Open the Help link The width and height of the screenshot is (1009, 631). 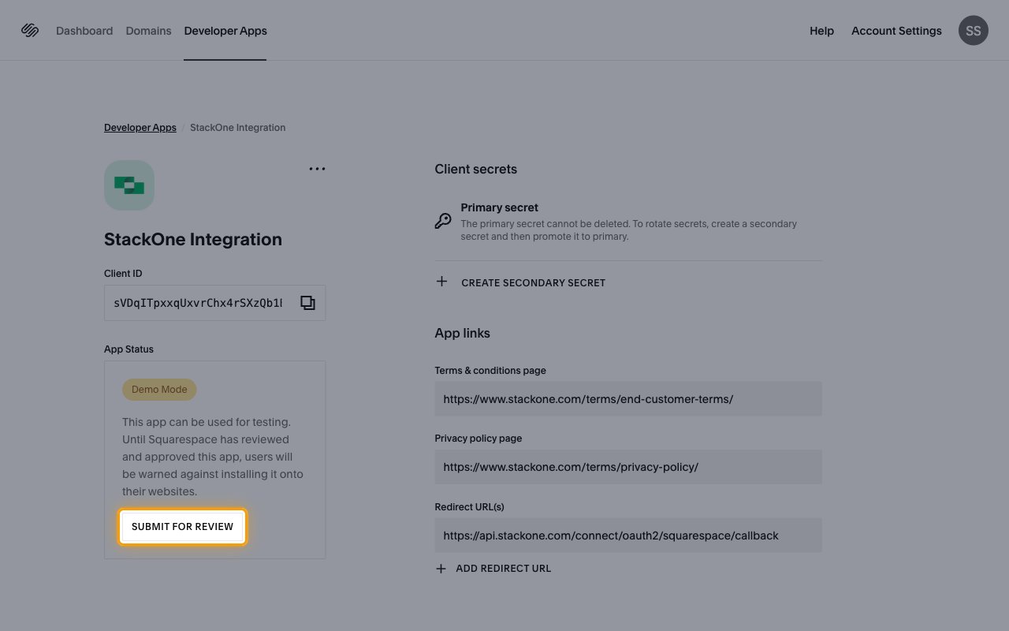pyautogui.click(x=821, y=31)
